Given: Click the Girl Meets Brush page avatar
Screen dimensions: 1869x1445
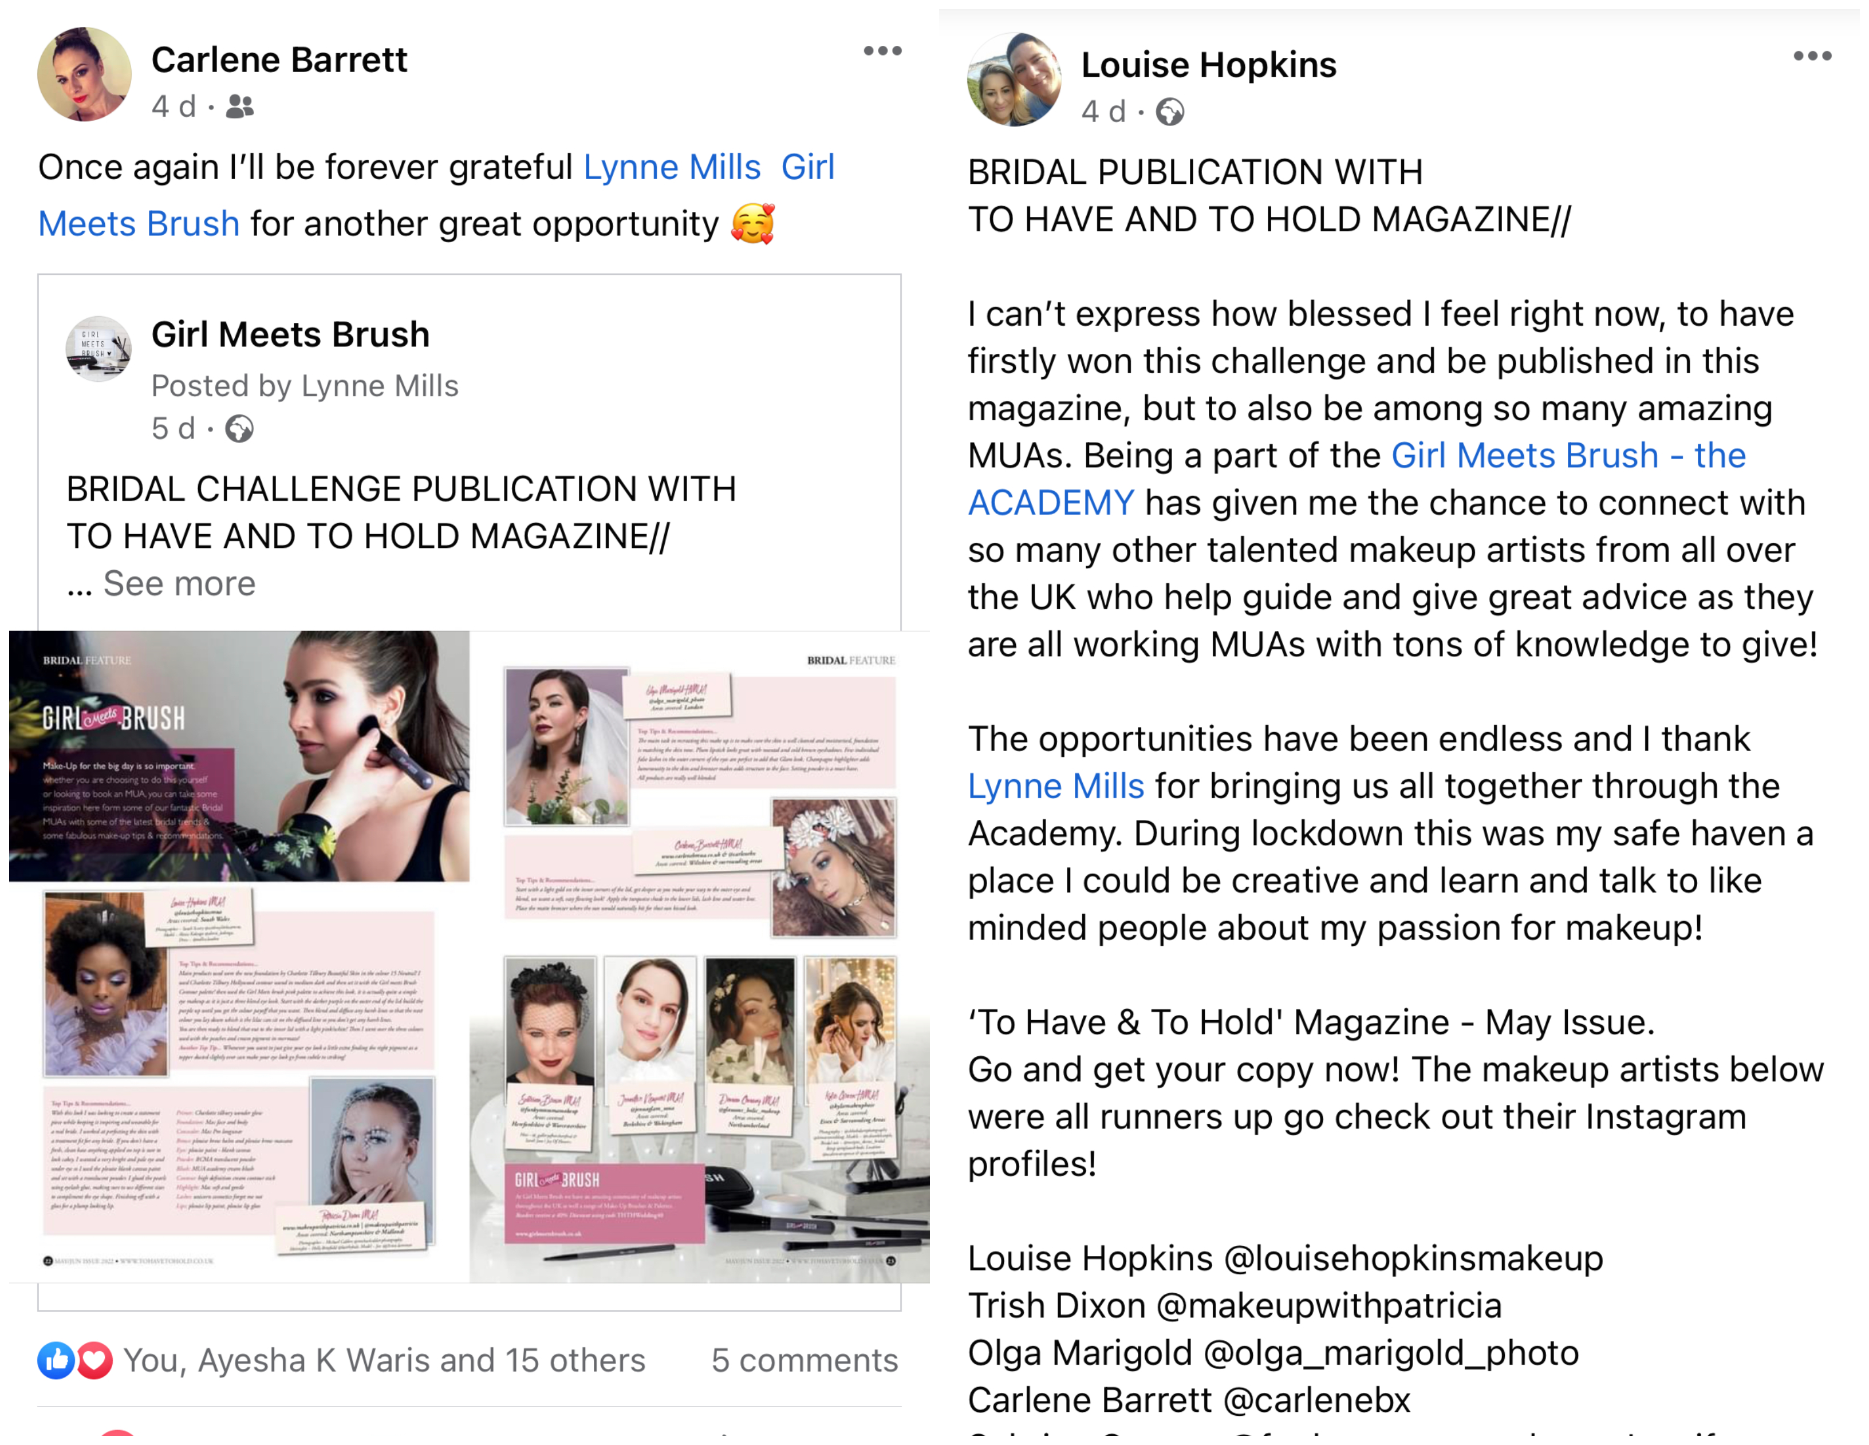Looking at the screenshot, I should 98,349.
